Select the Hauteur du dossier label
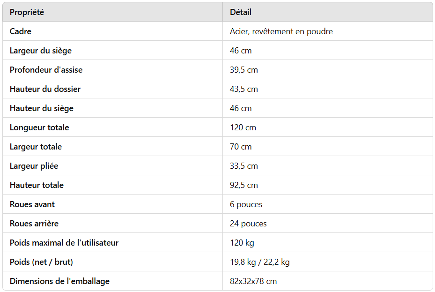This screenshot has height=292, width=435. 45,89
